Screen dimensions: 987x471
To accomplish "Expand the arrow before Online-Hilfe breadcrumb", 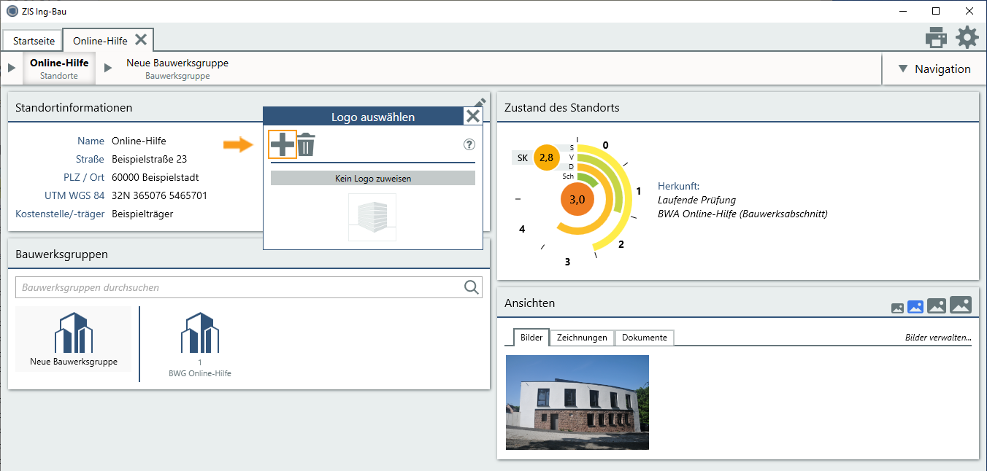I will [12, 69].
